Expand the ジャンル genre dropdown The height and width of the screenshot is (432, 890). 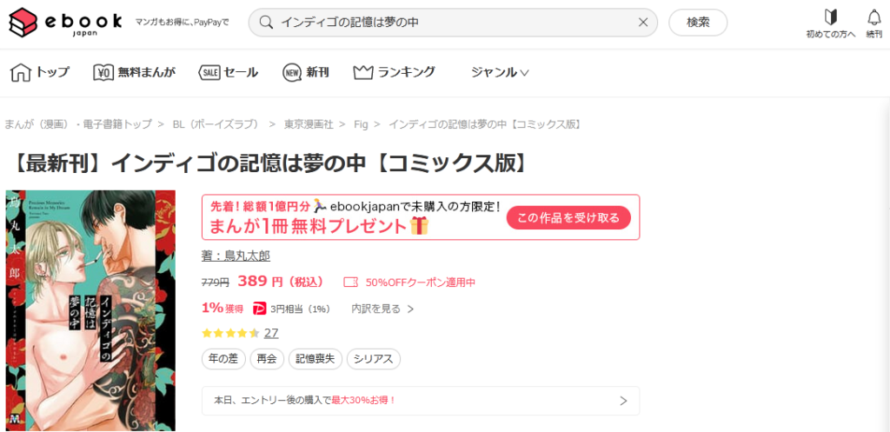tap(500, 73)
